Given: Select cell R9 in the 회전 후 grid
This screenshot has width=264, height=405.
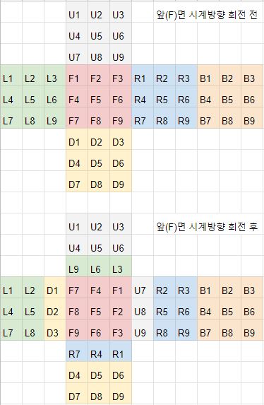Looking at the screenshot, I should tap(186, 330).
